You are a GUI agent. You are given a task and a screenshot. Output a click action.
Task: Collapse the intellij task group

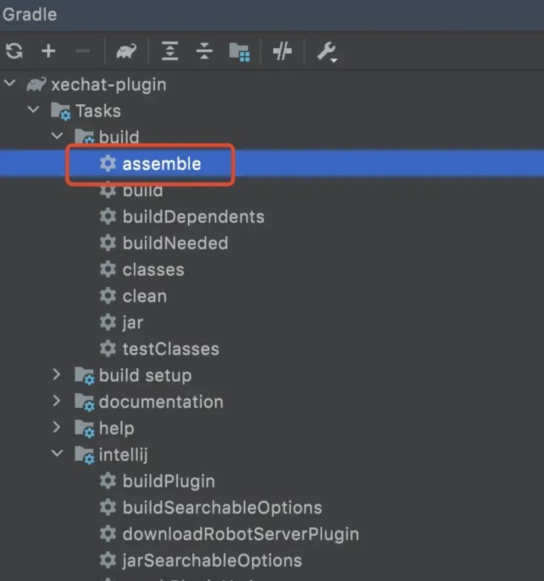coord(57,453)
